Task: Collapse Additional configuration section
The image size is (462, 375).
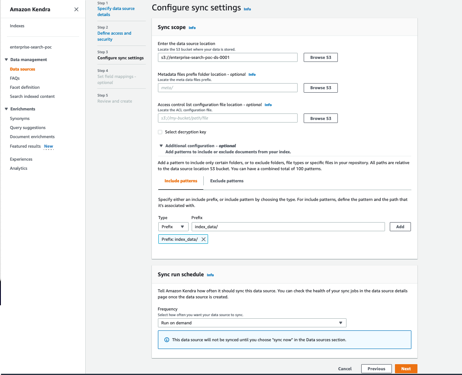Action: tap(161, 146)
